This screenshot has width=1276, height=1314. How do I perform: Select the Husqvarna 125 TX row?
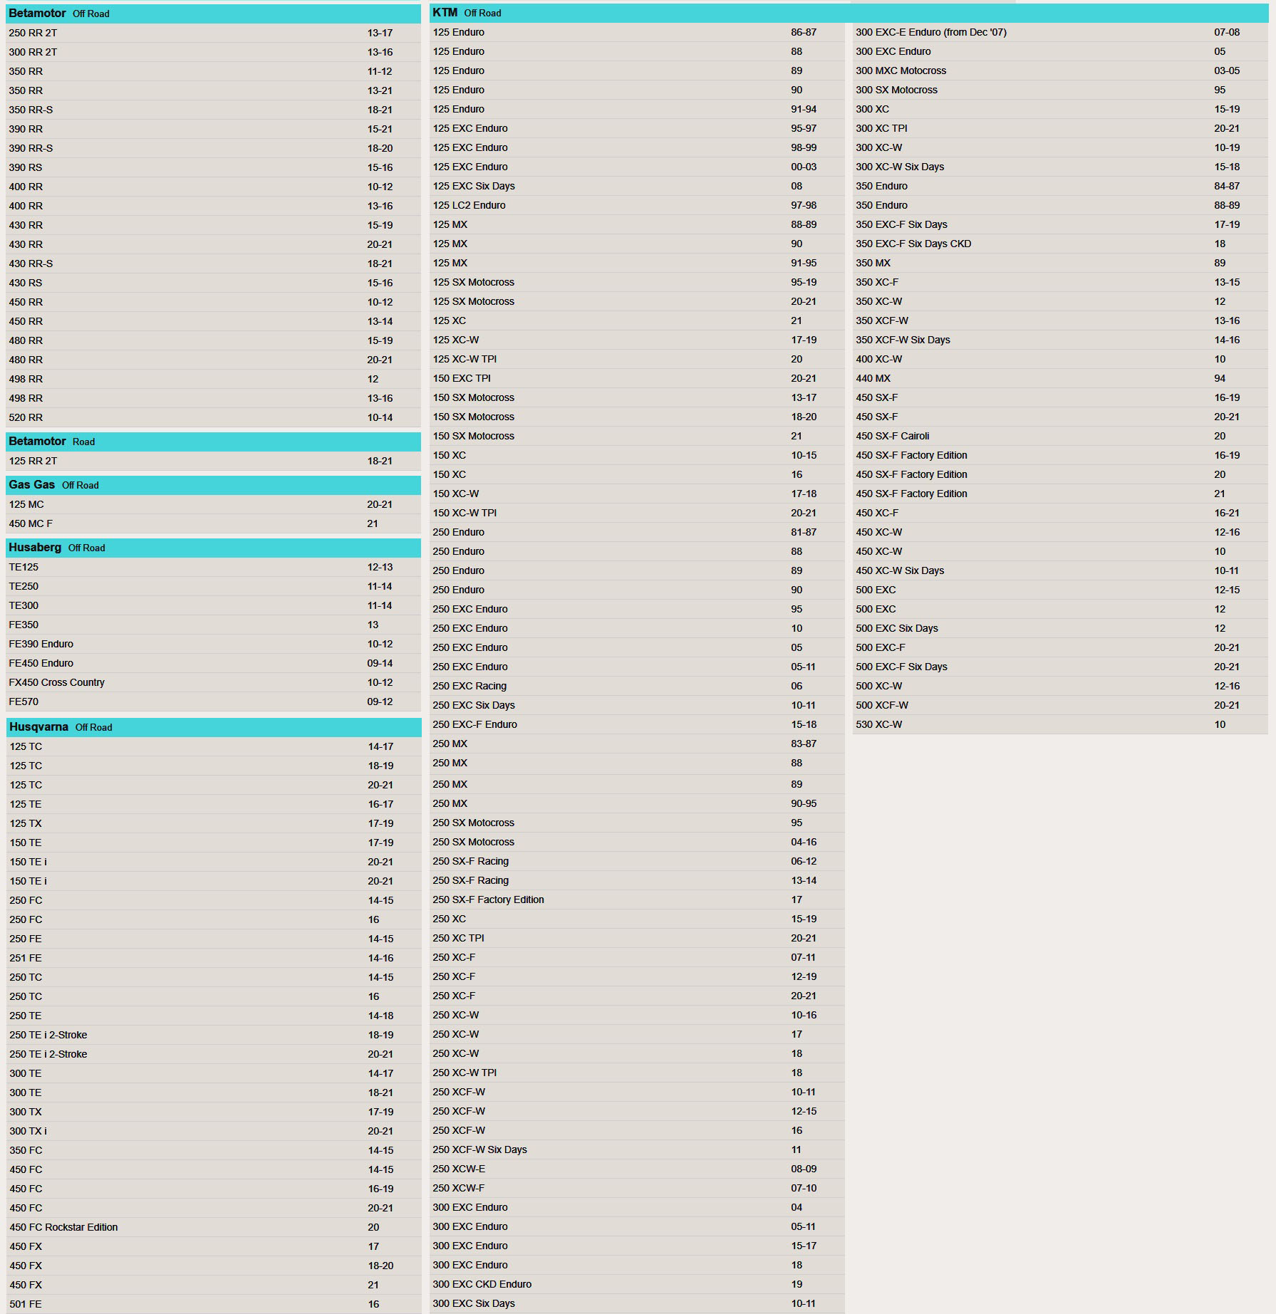[x=213, y=823]
